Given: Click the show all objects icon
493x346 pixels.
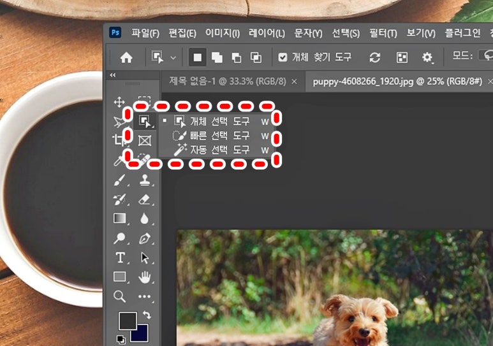Looking at the screenshot, I should tap(402, 57).
